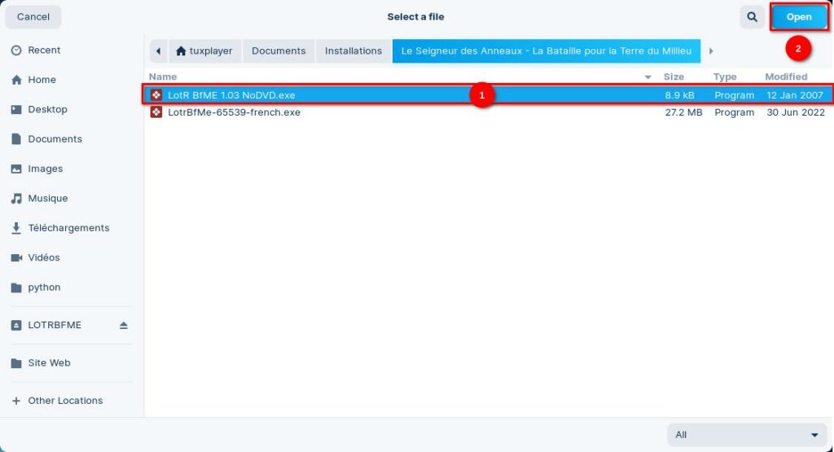This screenshot has width=834, height=452.
Task: Open Images folder in sidebar
Action: pos(45,169)
